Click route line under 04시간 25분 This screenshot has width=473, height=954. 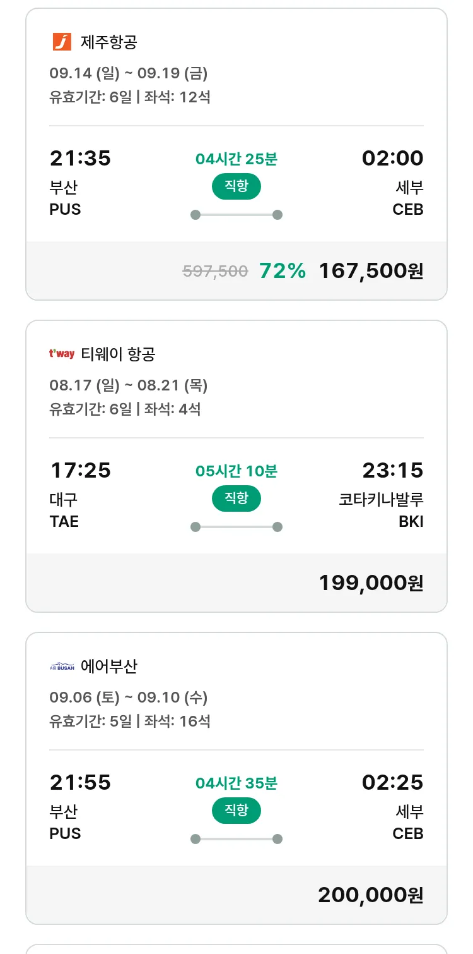(236, 215)
